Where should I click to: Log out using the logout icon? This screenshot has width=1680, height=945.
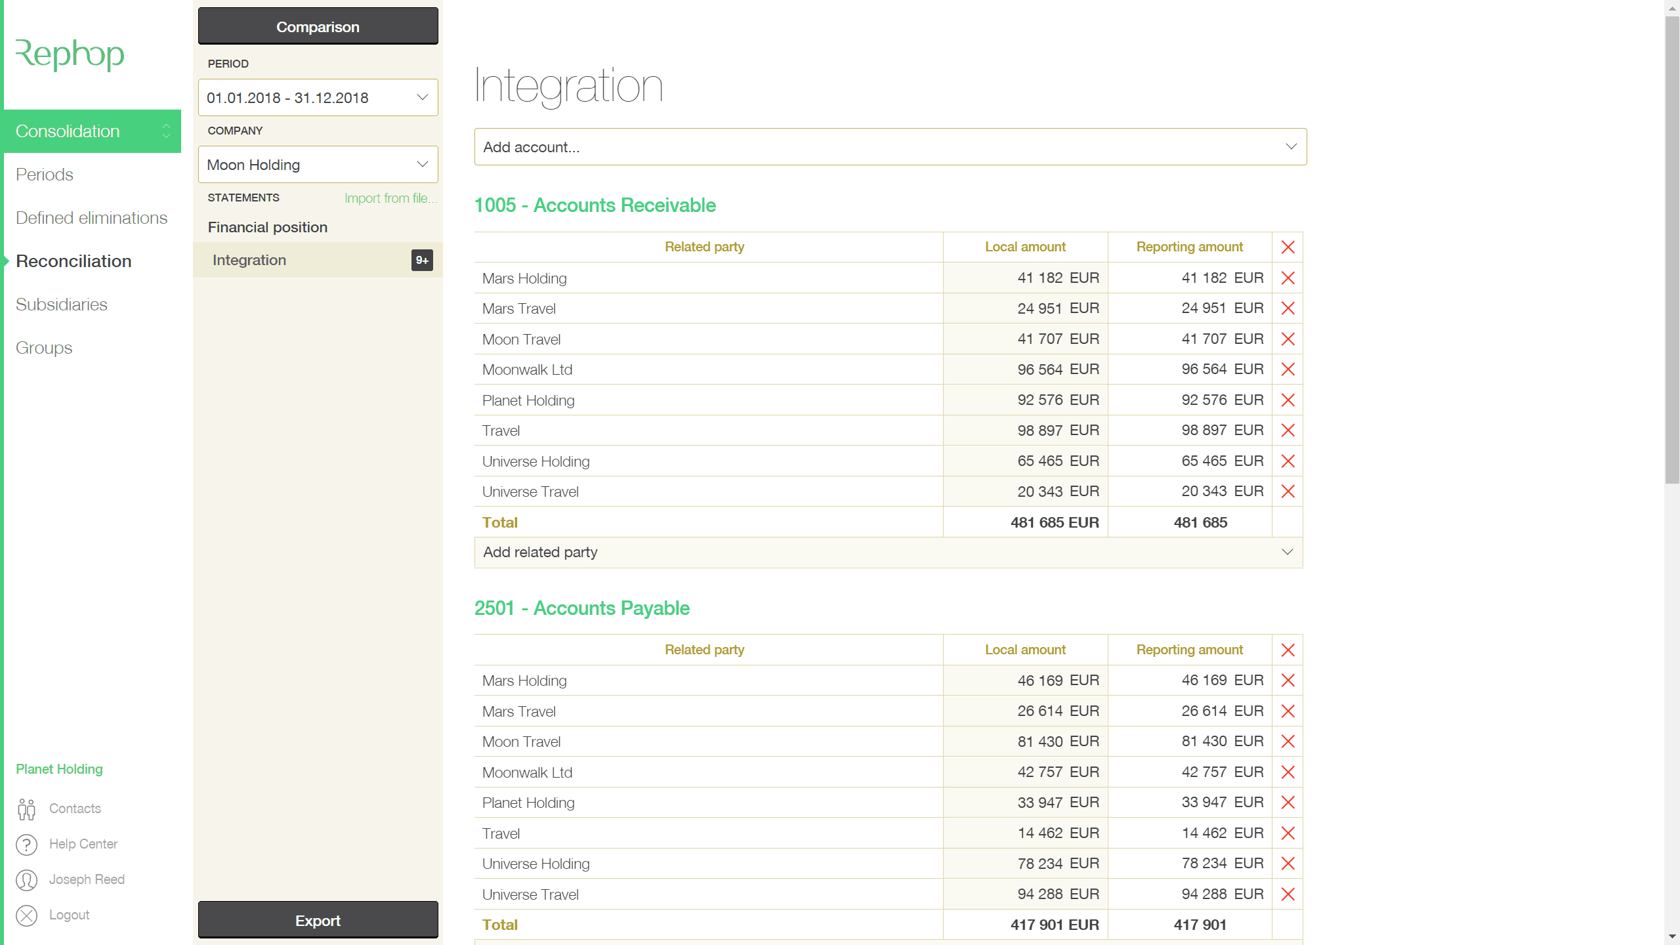point(26,915)
